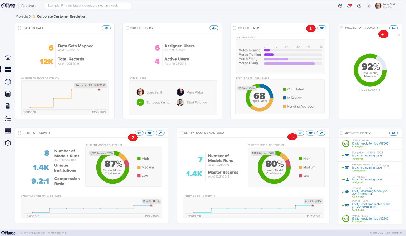Open the top bar settings gear menu
406x236 pixels.
pyautogui.click(x=368, y=6)
